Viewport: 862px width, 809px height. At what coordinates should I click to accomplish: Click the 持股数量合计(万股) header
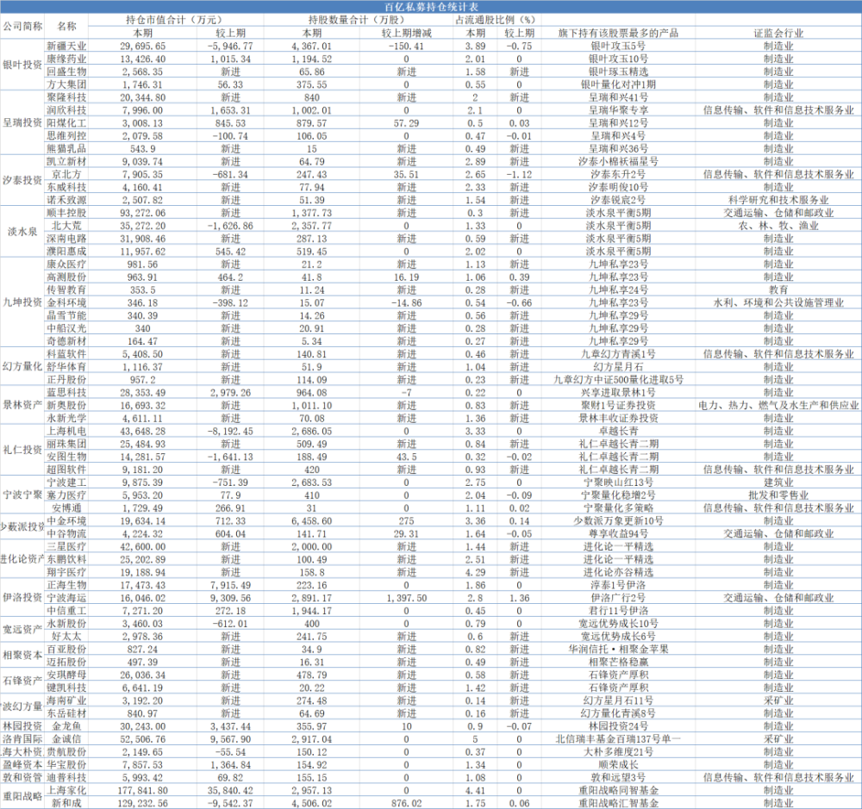coord(359,20)
